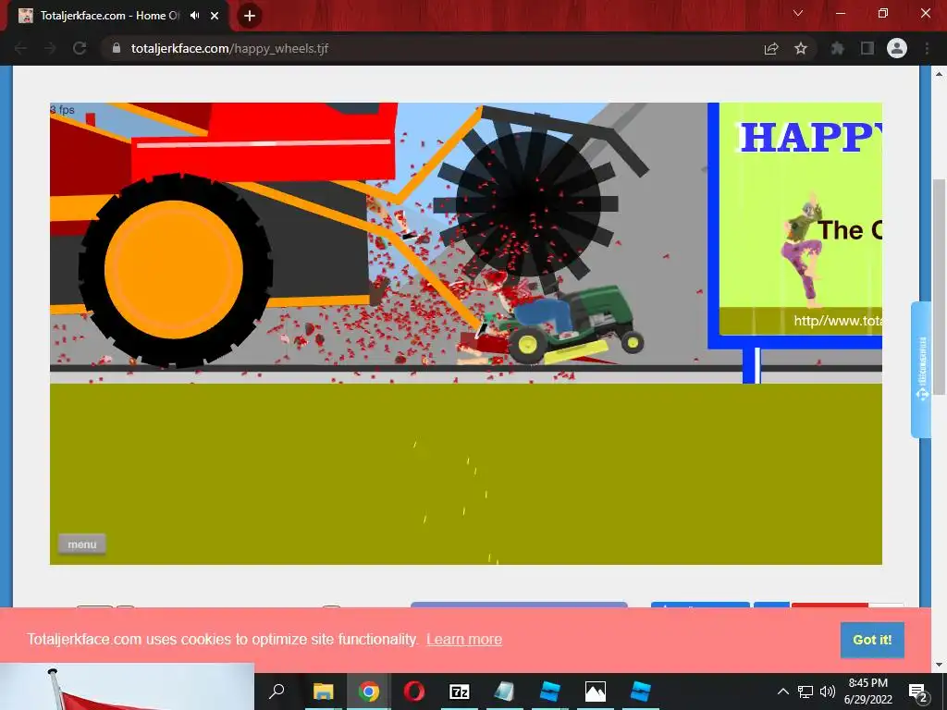The width and height of the screenshot is (947, 710).
Task: Open the Learn more cookie link
Action: pyautogui.click(x=464, y=640)
